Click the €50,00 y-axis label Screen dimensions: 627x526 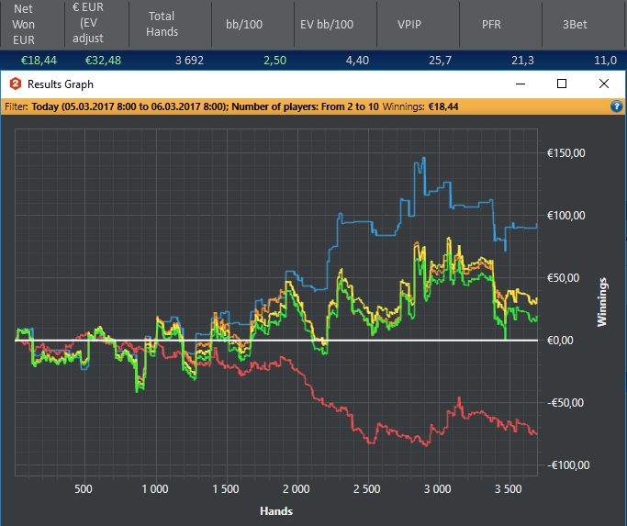pos(563,278)
